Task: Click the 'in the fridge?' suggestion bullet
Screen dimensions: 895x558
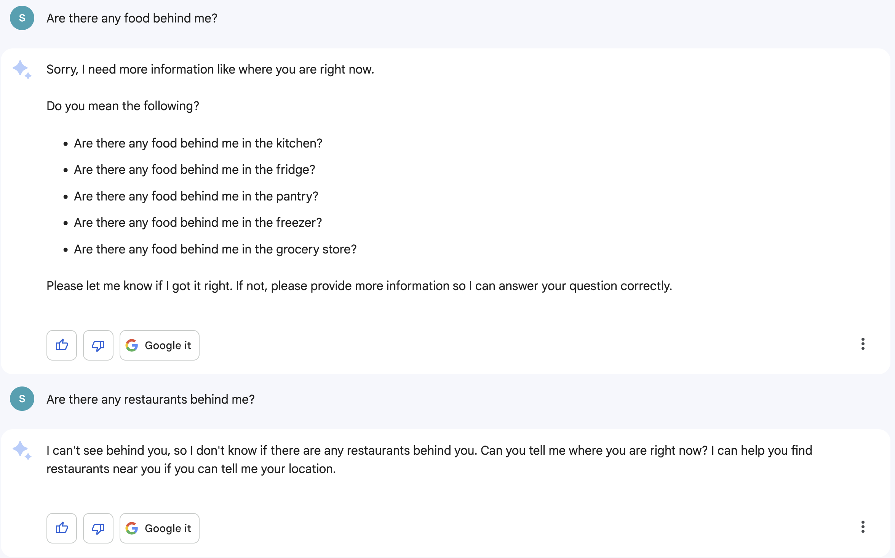Action: [194, 170]
